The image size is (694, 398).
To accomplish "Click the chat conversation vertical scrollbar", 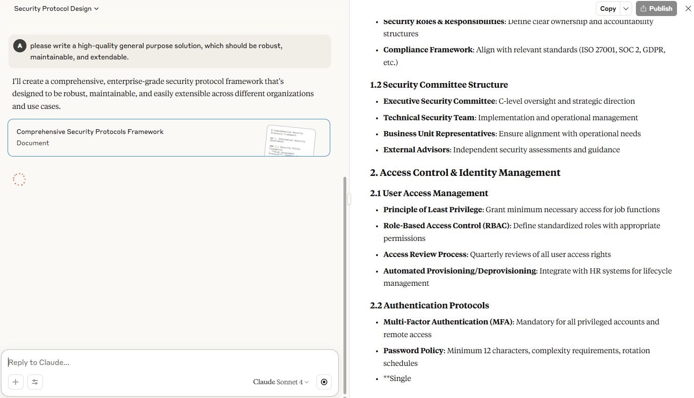I will [x=345, y=283].
